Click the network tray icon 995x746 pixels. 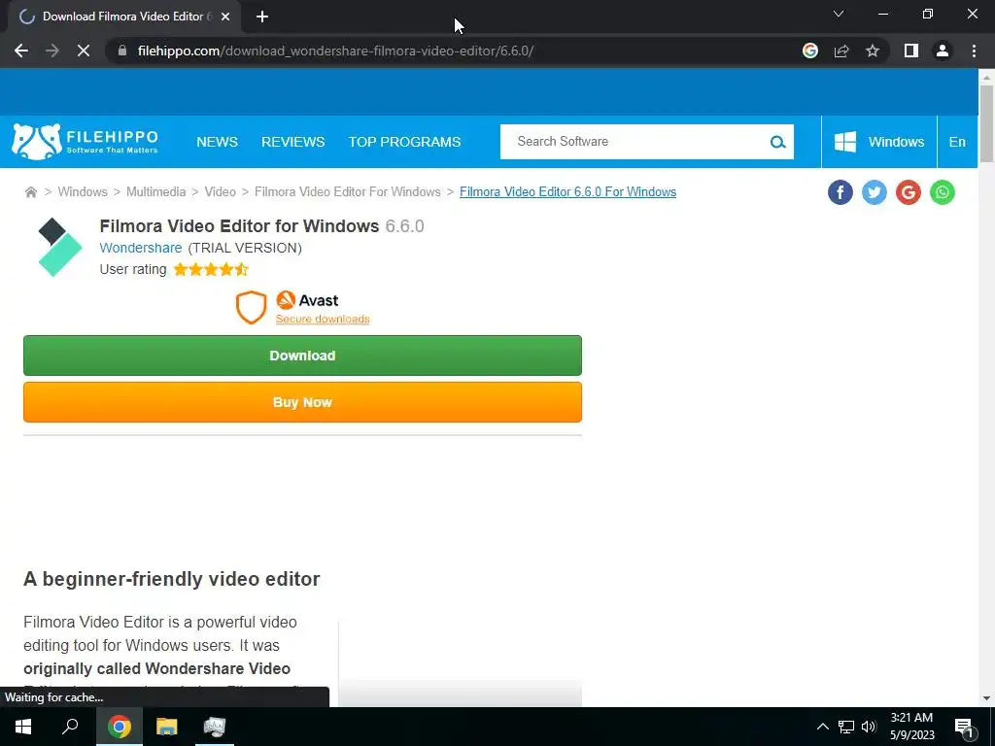pyautogui.click(x=846, y=727)
